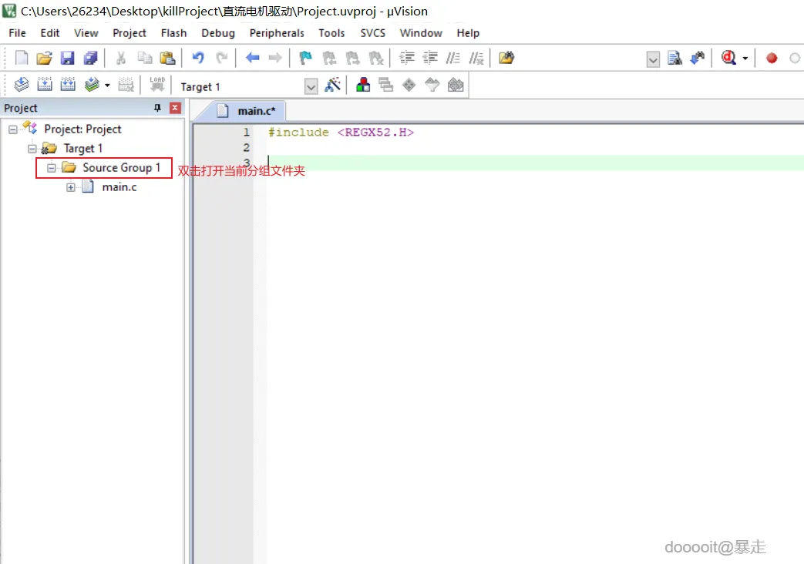Viewport: 804px width, 564px height.
Task: Open a file using the Open folder icon
Action: click(44, 58)
